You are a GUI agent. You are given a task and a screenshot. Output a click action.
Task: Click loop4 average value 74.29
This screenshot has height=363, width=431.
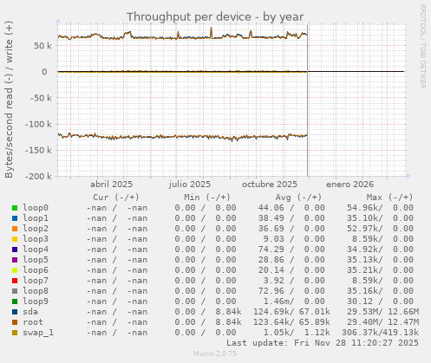271,250
